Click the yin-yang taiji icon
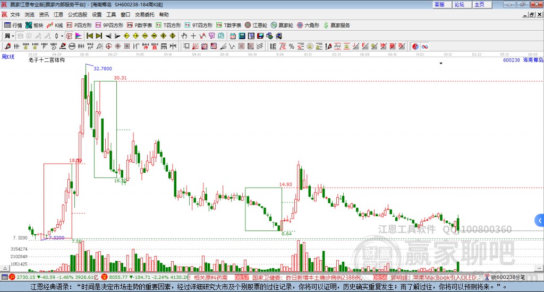 pos(415,46)
